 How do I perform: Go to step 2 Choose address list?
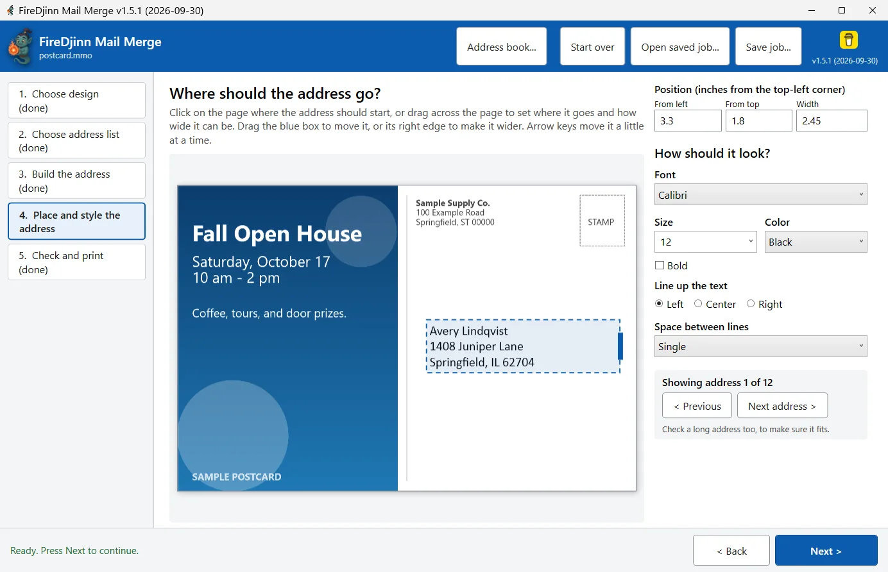(x=77, y=140)
